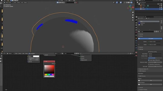163x91 pixels.
Task: Open the viewport Select menu
Action: point(19,3)
